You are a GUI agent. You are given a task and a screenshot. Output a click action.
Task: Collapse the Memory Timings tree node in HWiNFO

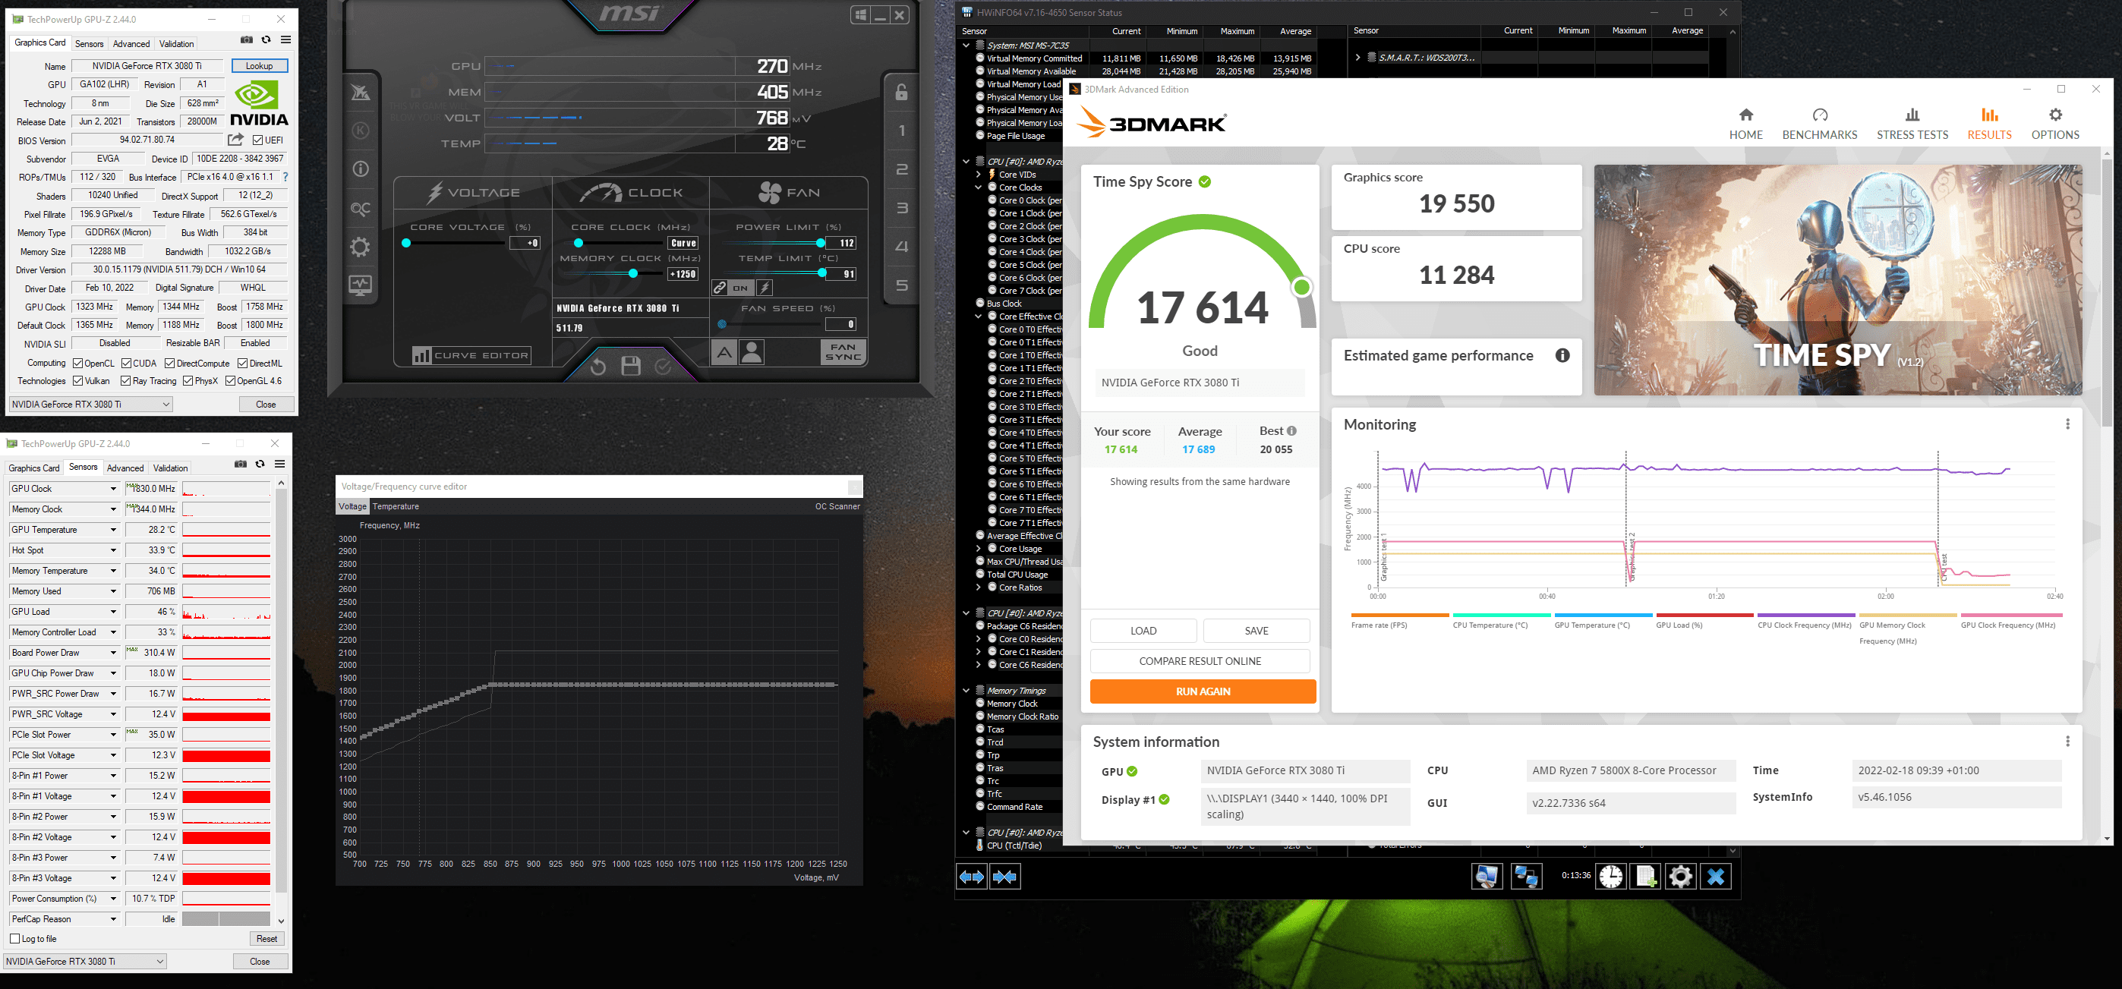966,691
